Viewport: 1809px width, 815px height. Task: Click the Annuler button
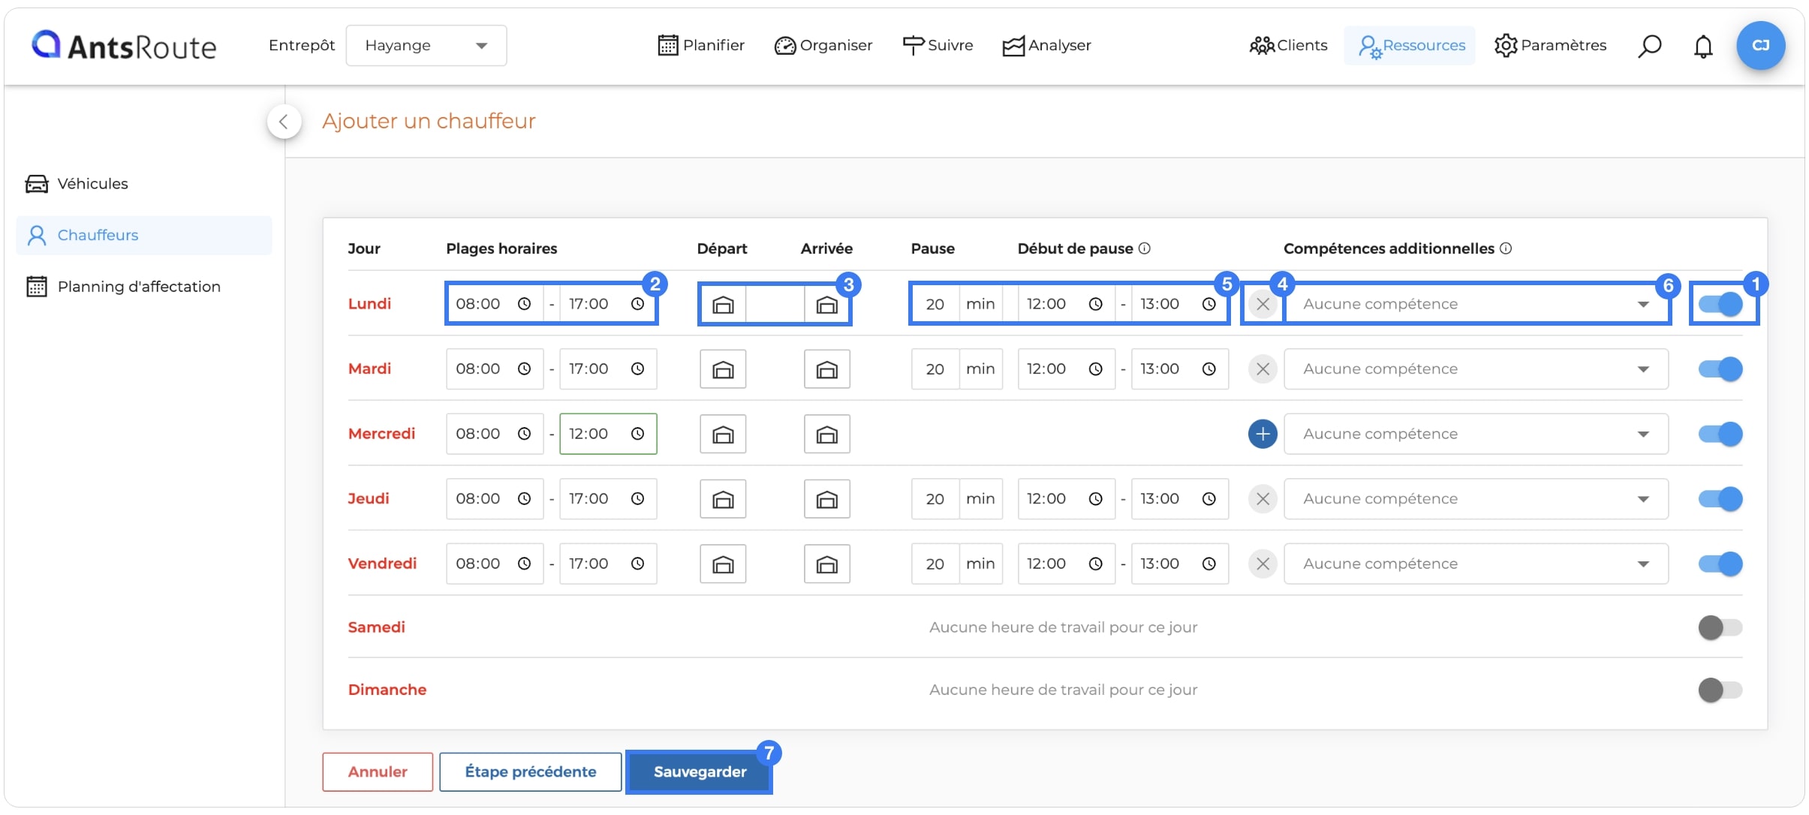coord(378,771)
